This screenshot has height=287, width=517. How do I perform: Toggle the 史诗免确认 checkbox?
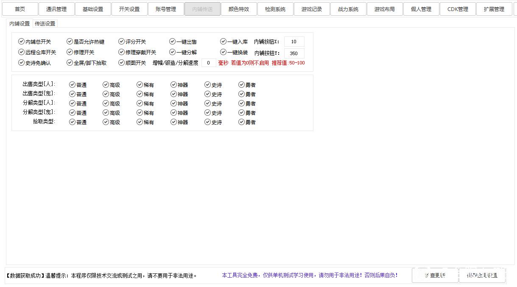coord(35,63)
